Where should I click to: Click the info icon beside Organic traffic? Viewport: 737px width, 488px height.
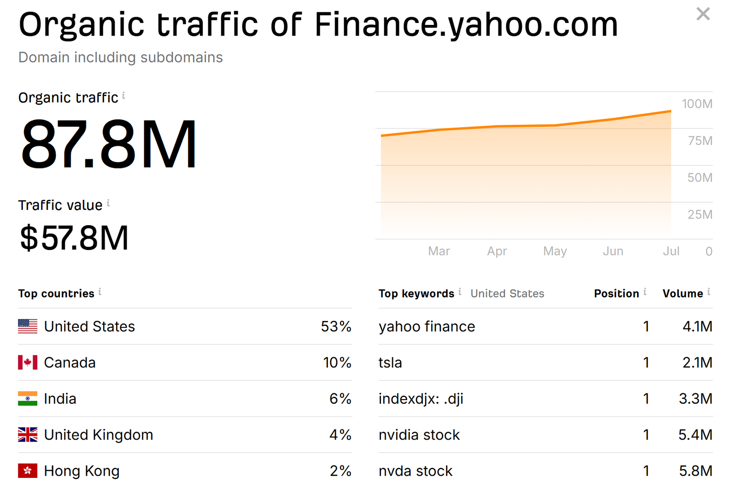click(x=123, y=96)
